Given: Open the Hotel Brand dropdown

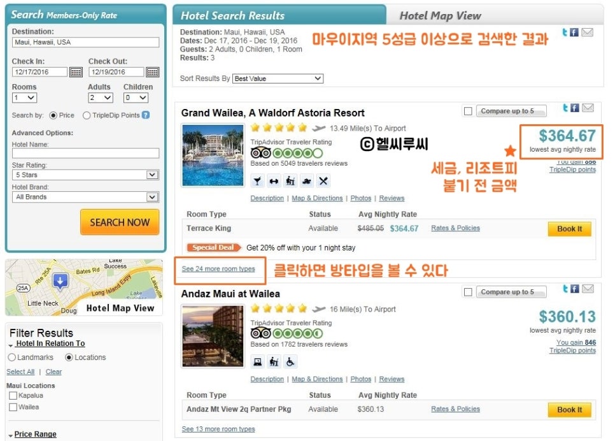Looking at the screenshot, I should [85, 197].
